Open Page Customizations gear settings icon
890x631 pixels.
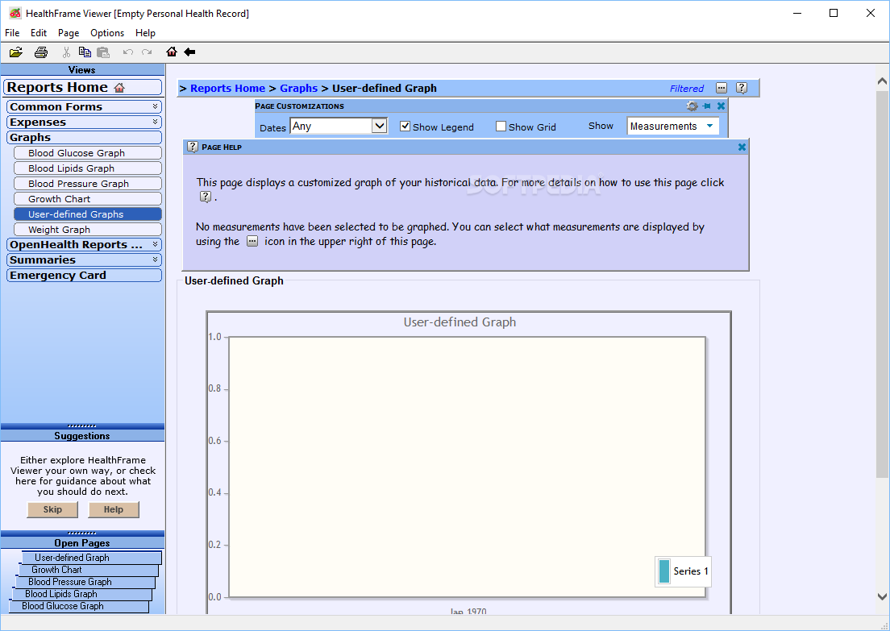[x=692, y=106]
